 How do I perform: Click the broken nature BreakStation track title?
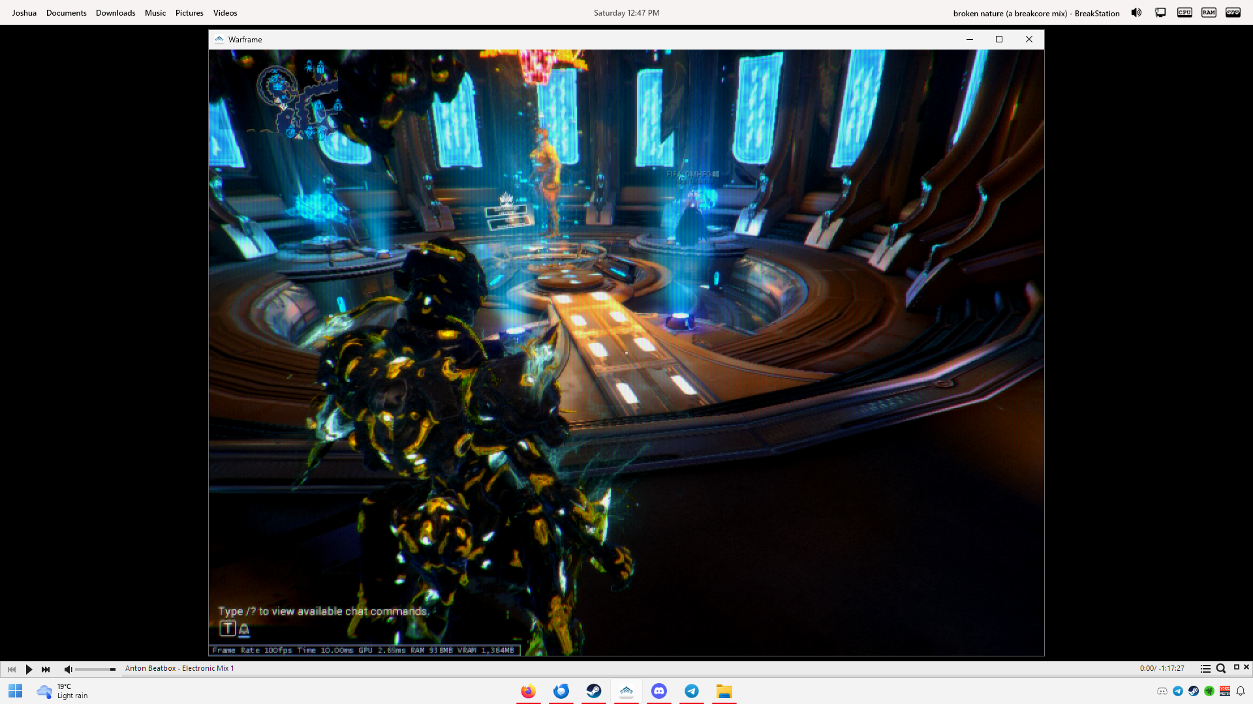click(x=1036, y=13)
